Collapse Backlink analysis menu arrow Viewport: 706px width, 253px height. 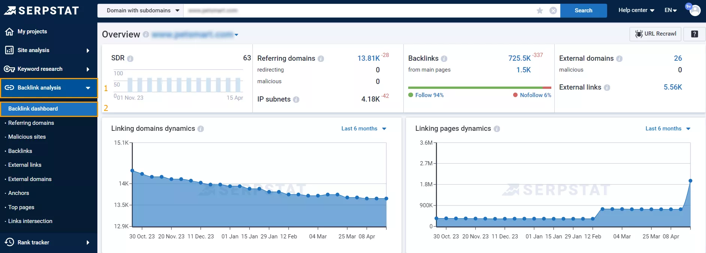coord(88,88)
